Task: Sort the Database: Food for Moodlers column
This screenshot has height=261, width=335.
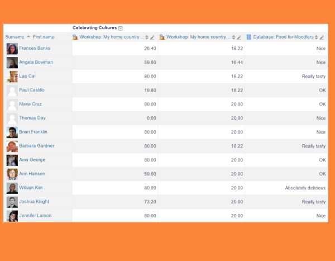Action: (x=316, y=37)
